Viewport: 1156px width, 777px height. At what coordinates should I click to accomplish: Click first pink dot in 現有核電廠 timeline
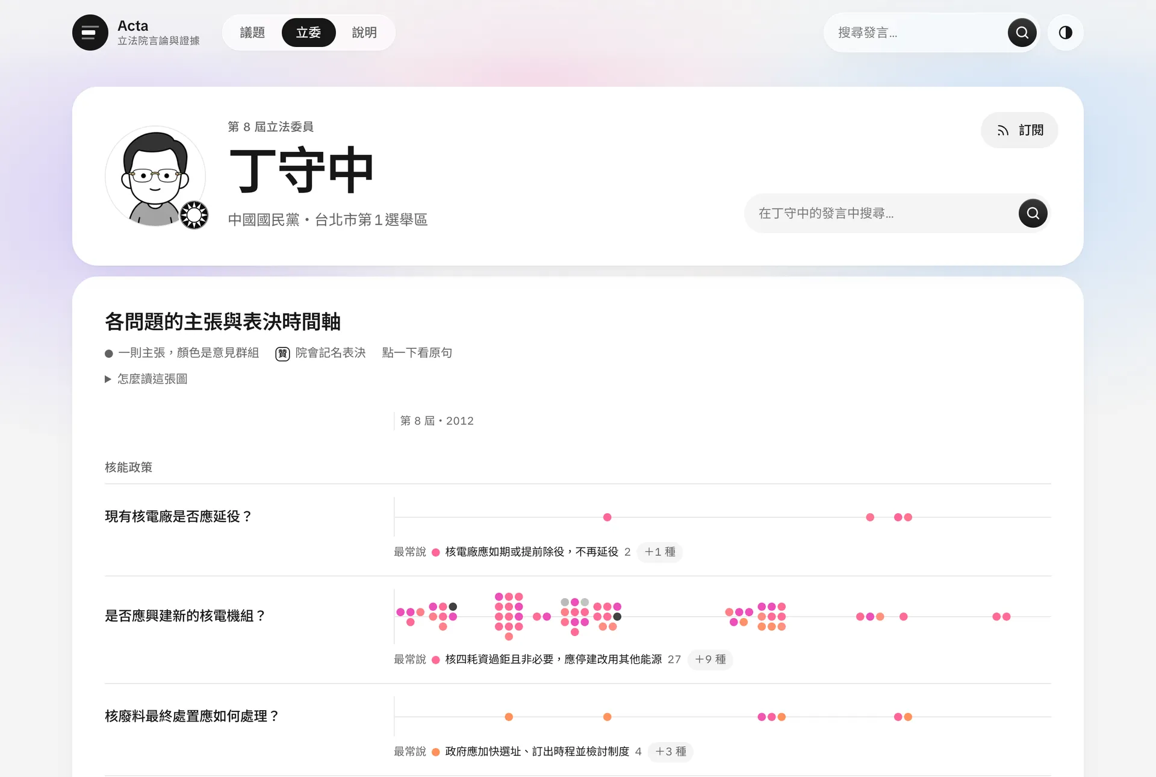pos(607,517)
